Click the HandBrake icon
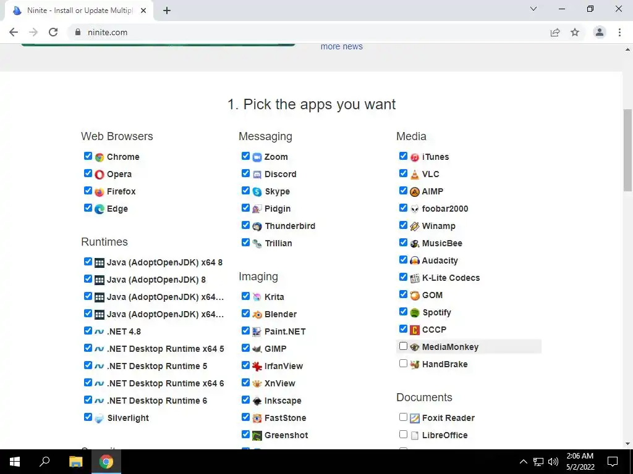The height and width of the screenshot is (474, 633). 415,365
